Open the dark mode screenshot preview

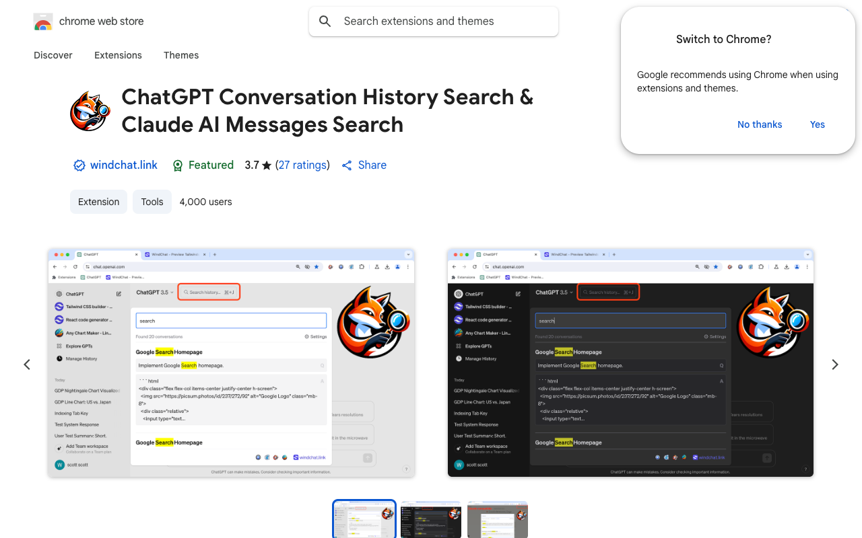[x=630, y=363]
